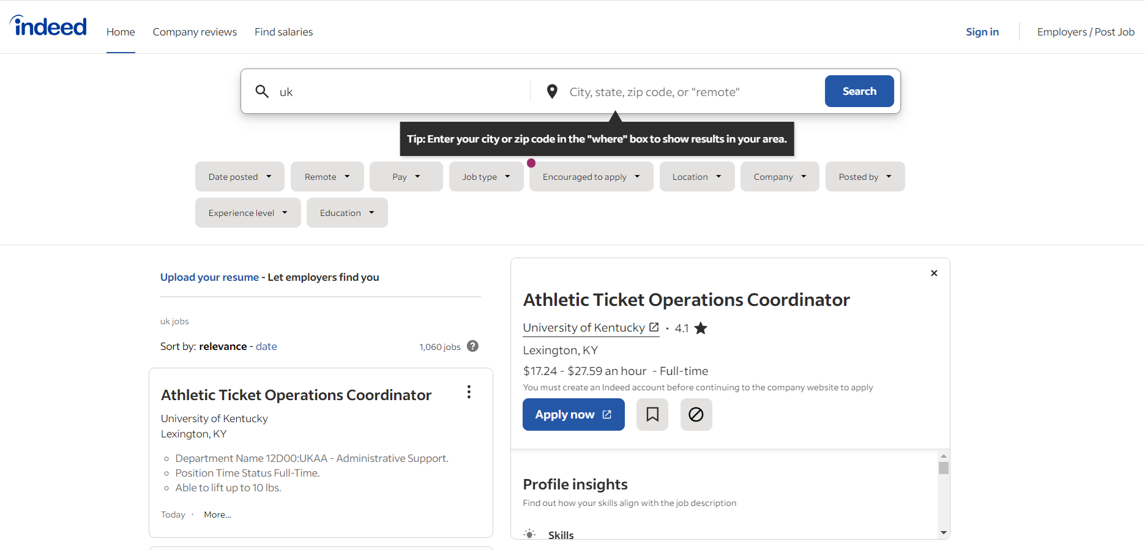Open the Find salaries tab
The height and width of the screenshot is (550, 1145).
[283, 32]
